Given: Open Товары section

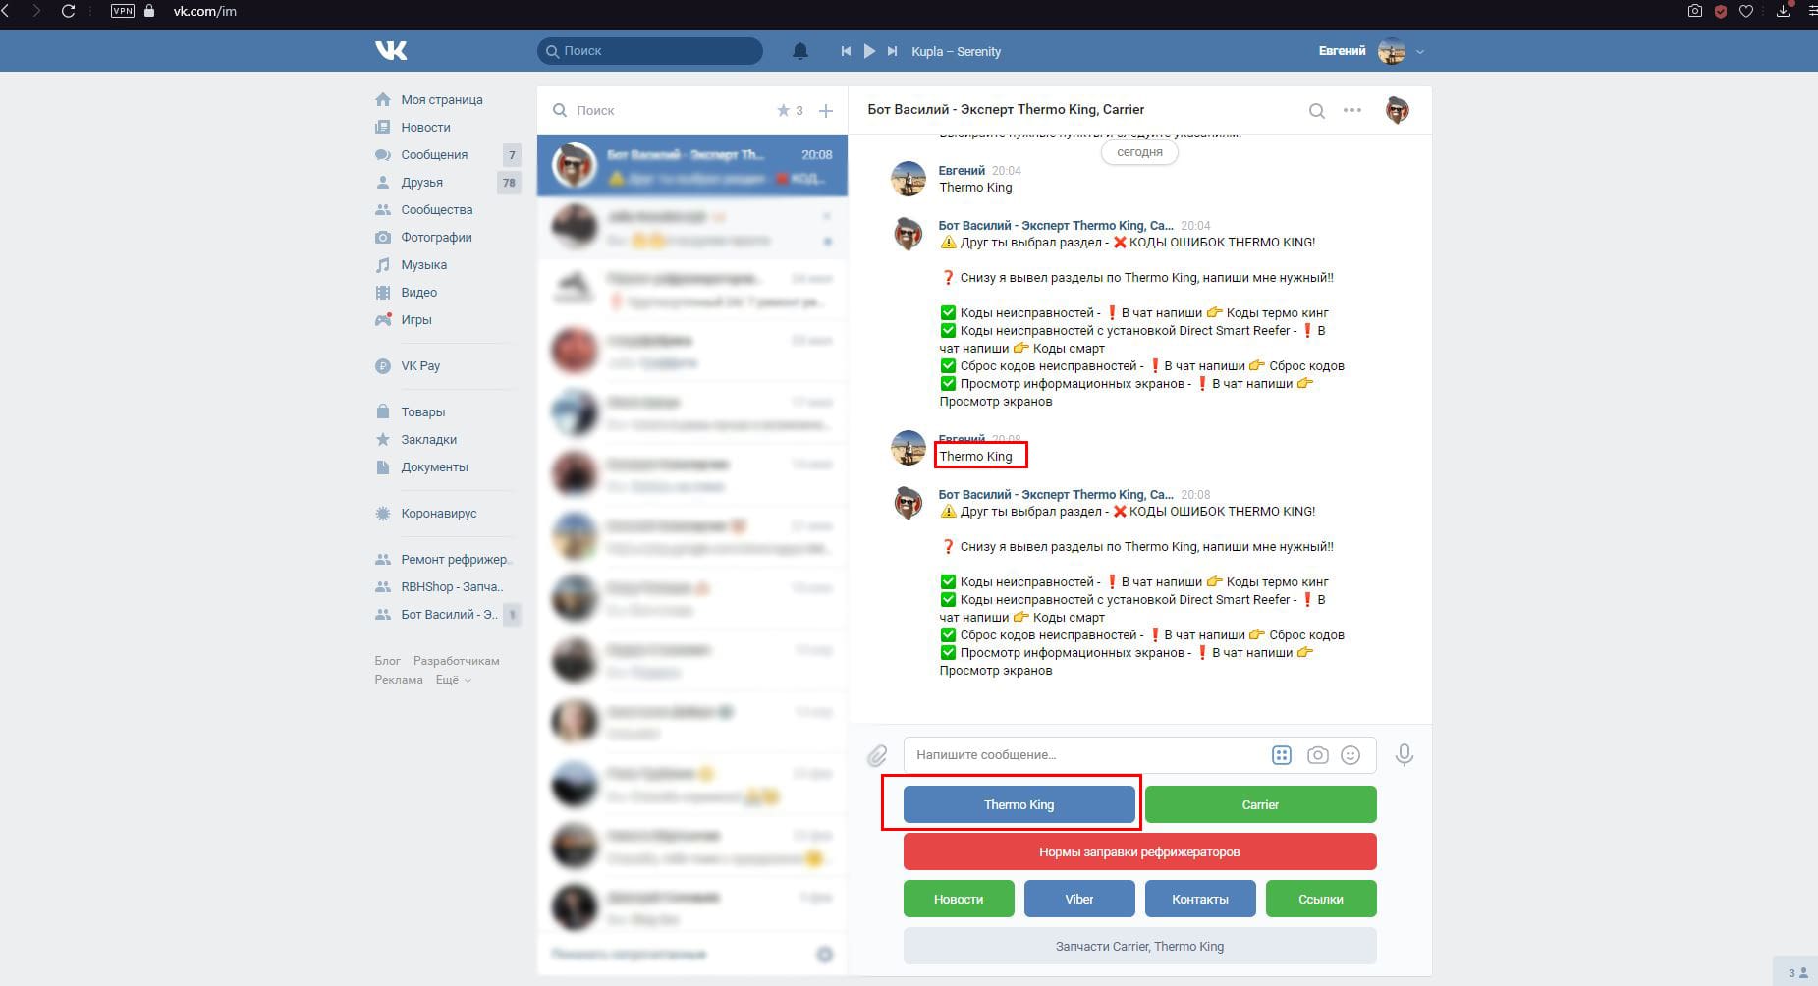Looking at the screenshot, I should 422,411.
